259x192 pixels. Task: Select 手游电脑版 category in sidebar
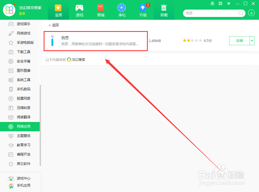(x=20, y=43)
